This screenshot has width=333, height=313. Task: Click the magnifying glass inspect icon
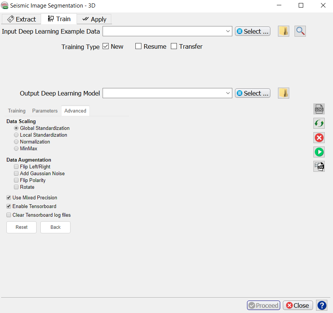(x=300, y=31)
